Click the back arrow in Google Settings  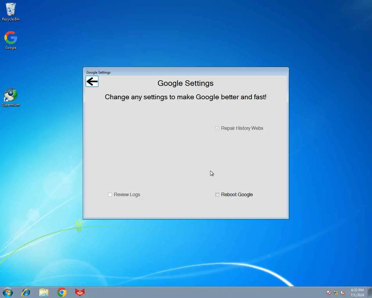coord(92,81)
